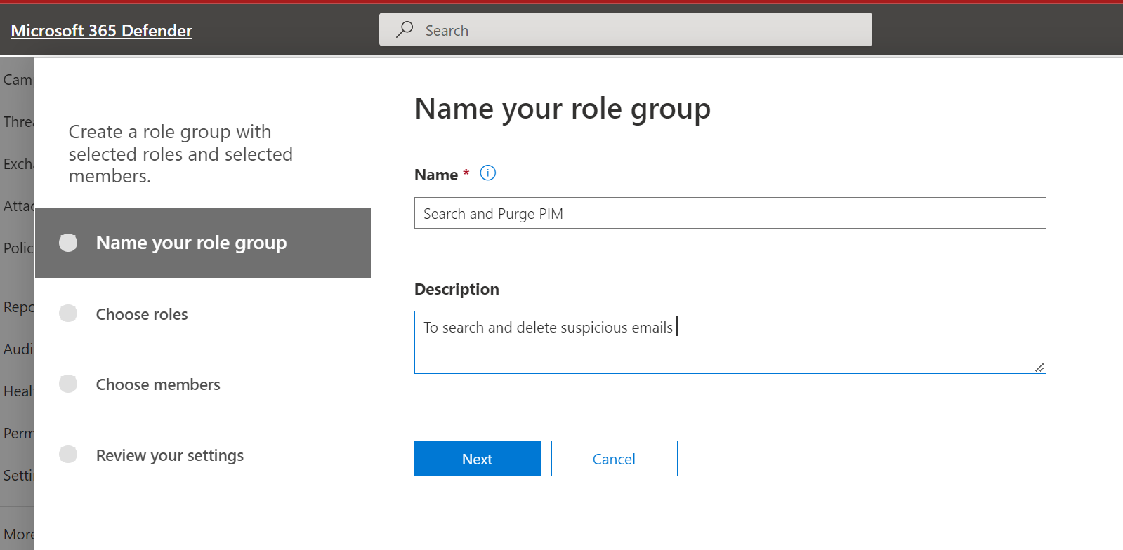The width and height of the screenshot is (1123, 550).
Task: Click the step circle beside Review your settings
Action: 68,455
